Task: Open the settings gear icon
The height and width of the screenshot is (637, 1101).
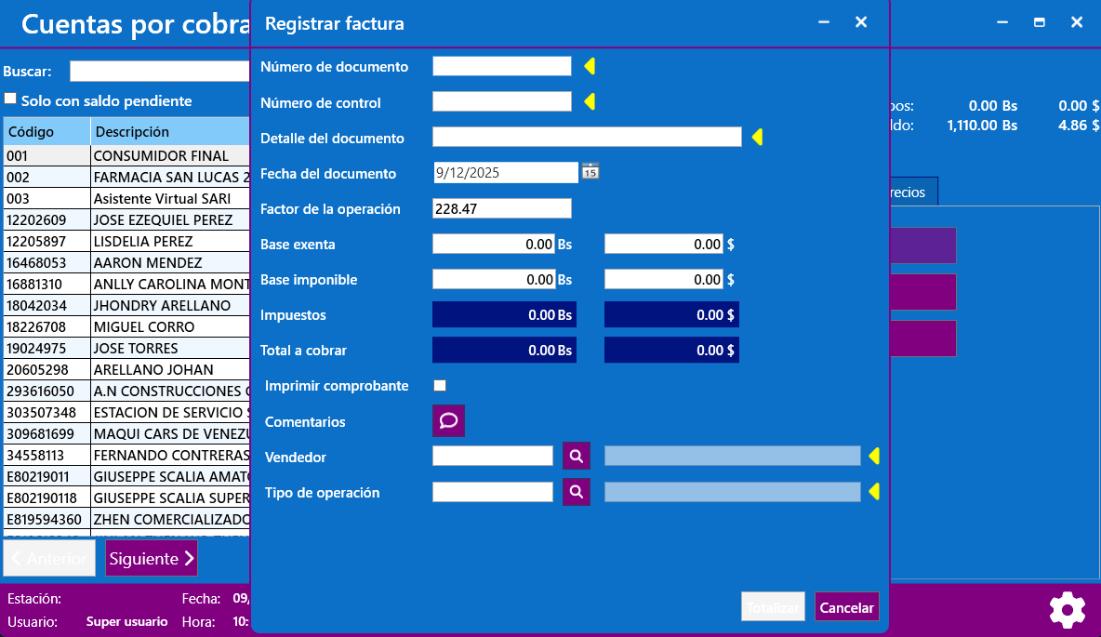Action: (x=1067, y=610)
